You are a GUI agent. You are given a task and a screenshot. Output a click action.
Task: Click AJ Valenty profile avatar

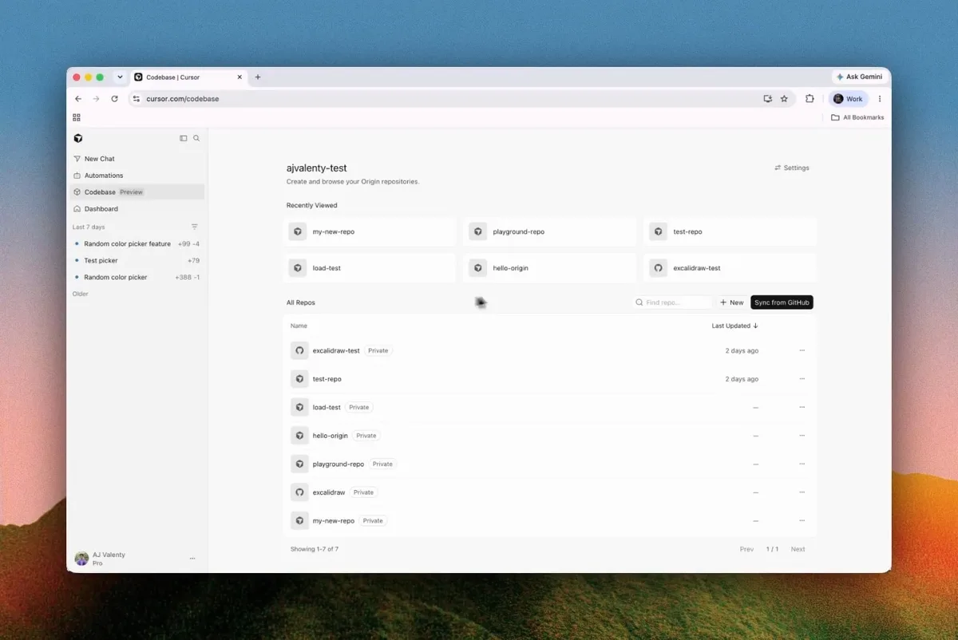point(81,559)
